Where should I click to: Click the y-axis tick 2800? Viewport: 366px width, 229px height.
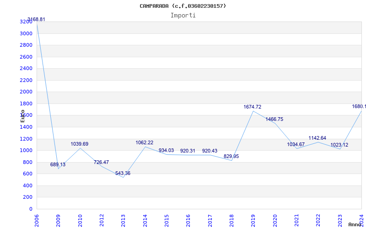[x=26, y=45]
